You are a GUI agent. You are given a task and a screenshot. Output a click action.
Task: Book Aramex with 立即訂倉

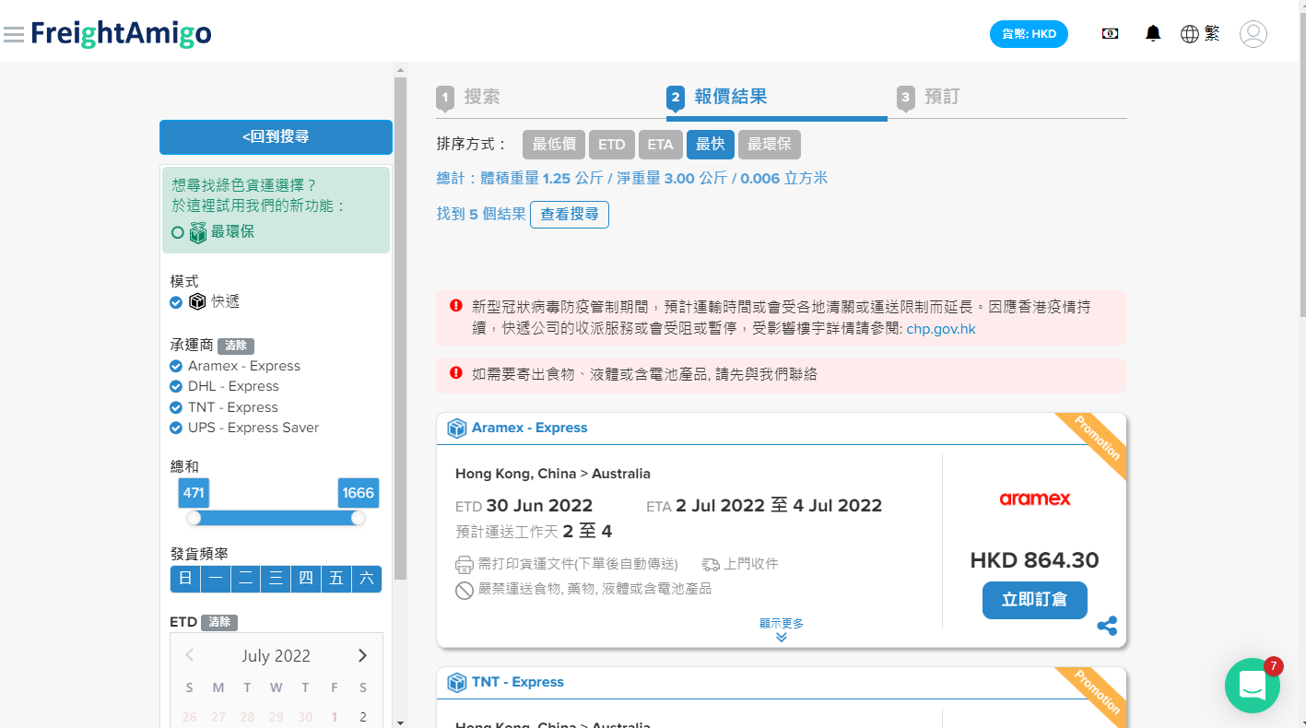1035,600
